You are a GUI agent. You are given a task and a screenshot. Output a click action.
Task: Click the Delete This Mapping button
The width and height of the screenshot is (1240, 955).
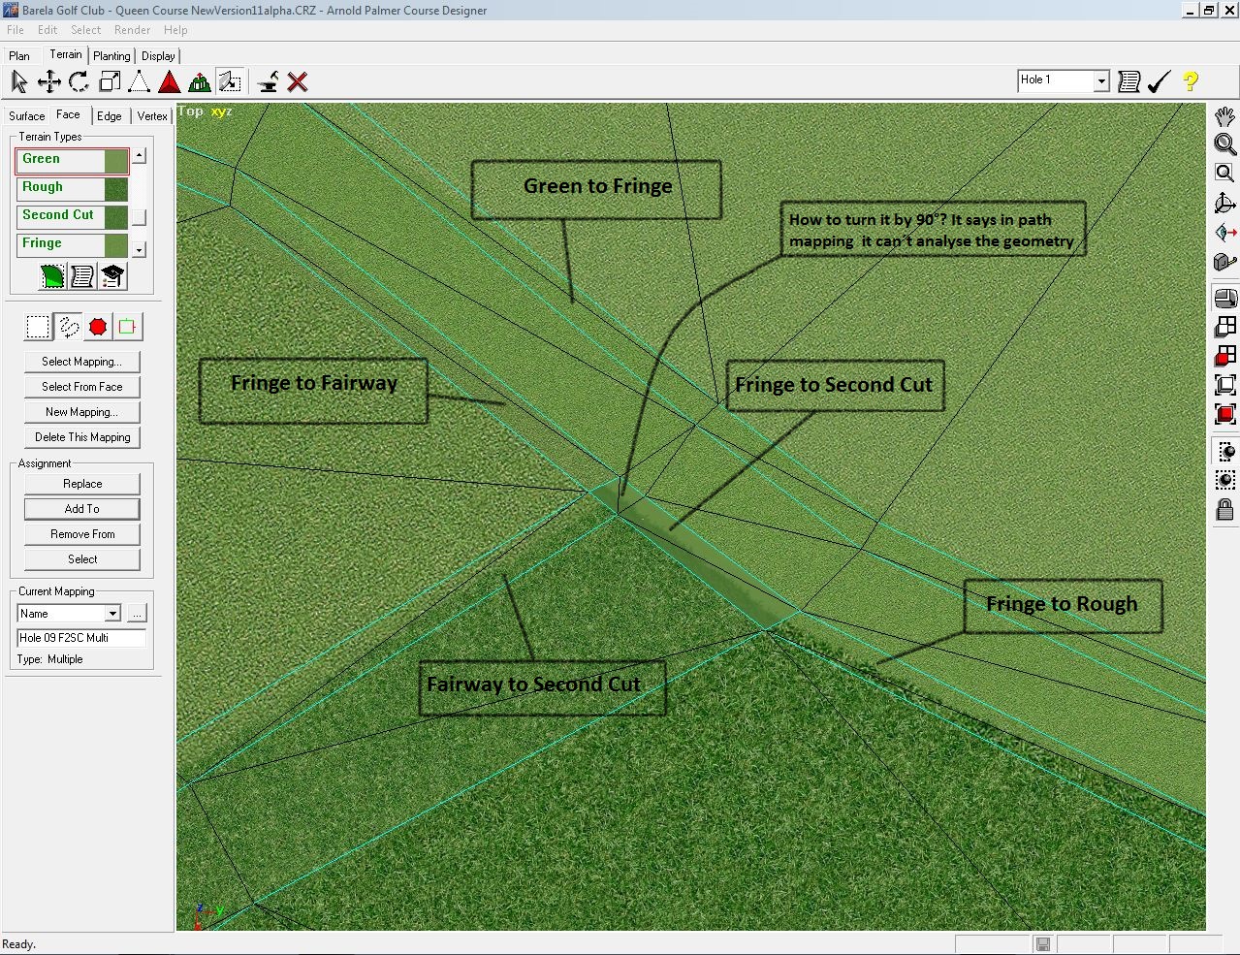coord(82,437)
